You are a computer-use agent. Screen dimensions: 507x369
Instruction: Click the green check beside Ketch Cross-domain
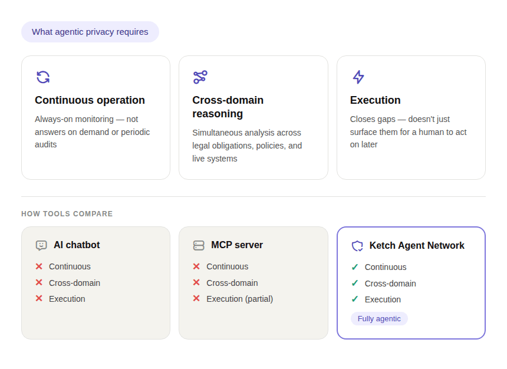click(x=355, y=284)
